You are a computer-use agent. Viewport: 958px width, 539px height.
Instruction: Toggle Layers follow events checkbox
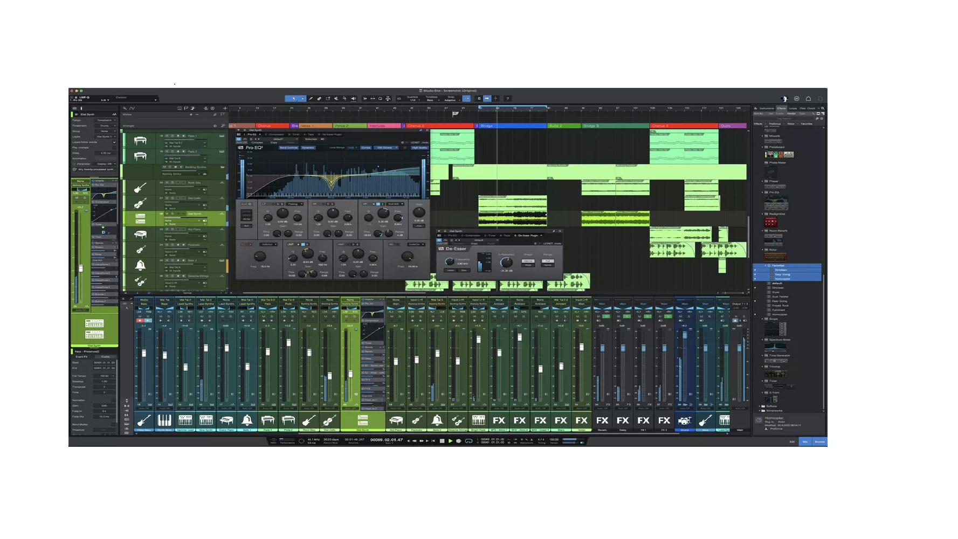coord(114,142)
